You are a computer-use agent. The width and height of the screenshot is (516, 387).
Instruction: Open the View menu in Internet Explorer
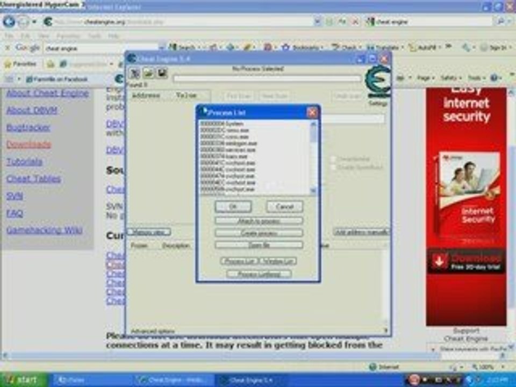click(43, 35)
